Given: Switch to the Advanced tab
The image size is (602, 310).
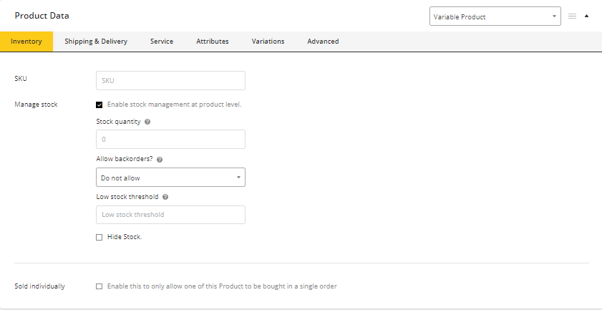Looking at the screenshot, I should pyautogui.click(x=323, y=42).
